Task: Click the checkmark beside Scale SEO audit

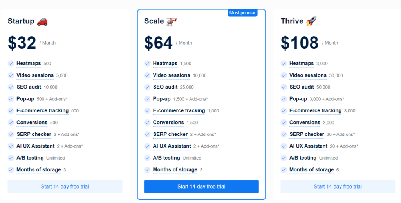Action: click(147, 87)
